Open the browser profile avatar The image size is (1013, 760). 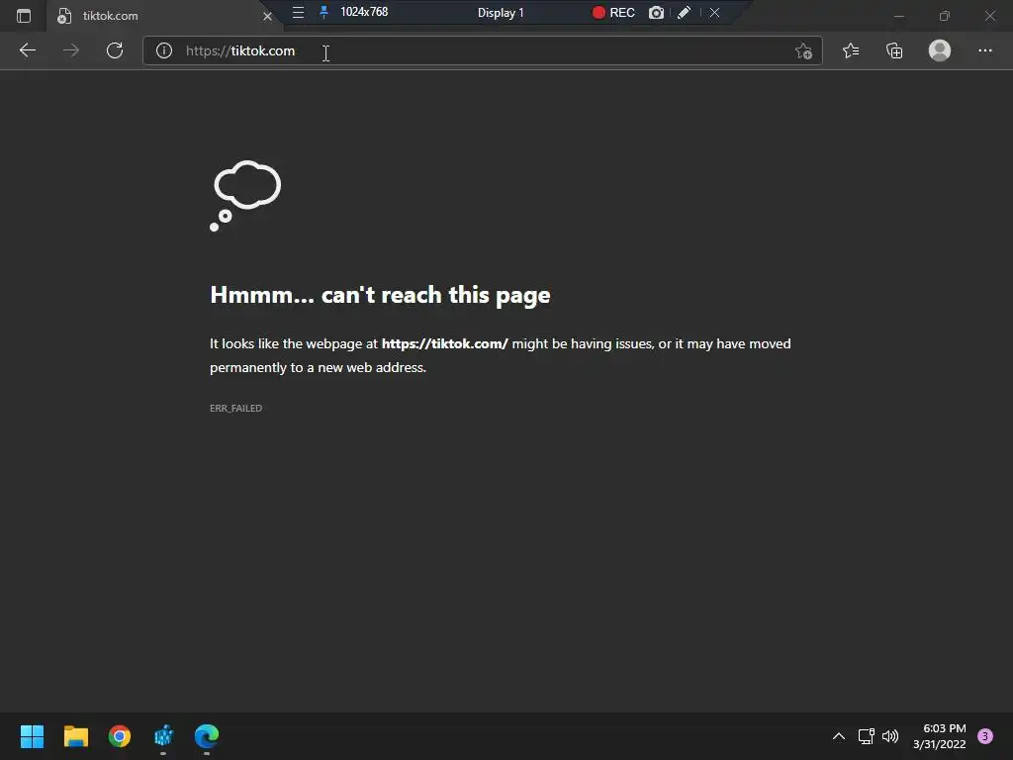click(940, 50)
